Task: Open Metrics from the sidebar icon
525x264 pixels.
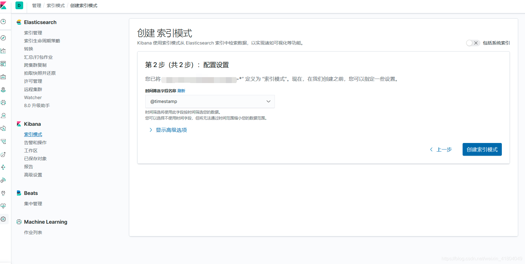Action: (x=3, y=115)
